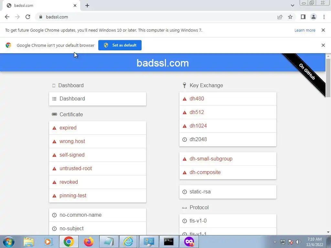331x248 pixels.
Task: Bookmark this tab with the star icon
Action: click(x=290, y=17)
